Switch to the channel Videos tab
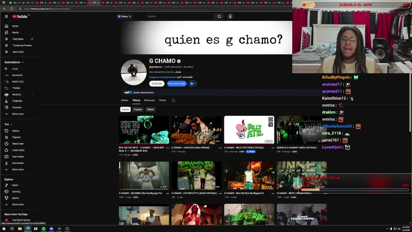412x232 pixels. pos(136,101)
